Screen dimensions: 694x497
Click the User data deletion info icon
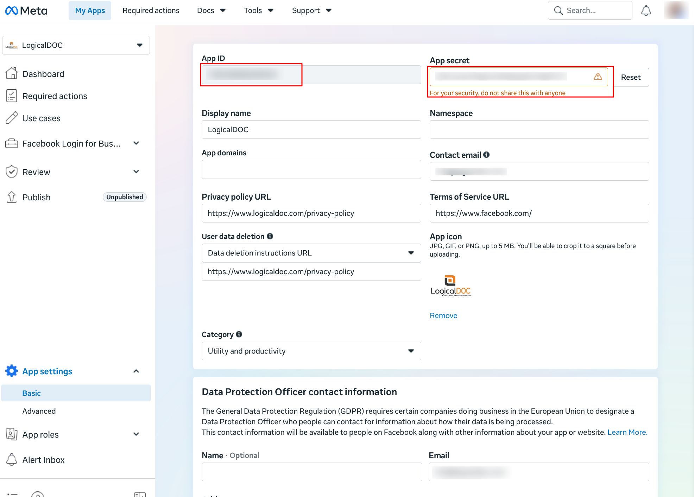(x=270, y=236)
